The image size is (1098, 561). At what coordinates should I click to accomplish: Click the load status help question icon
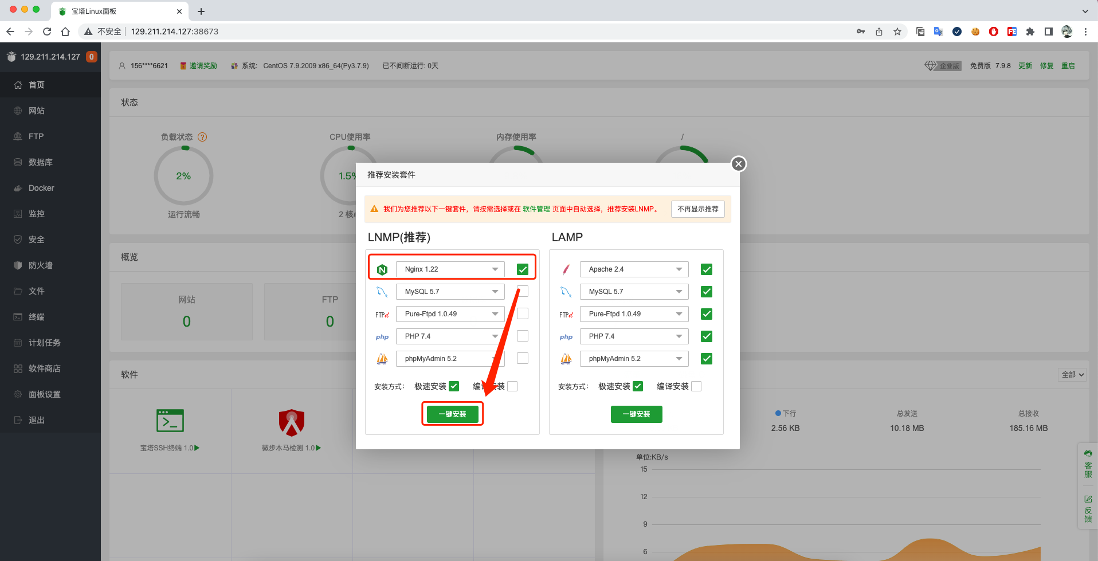tap(202, 137)
